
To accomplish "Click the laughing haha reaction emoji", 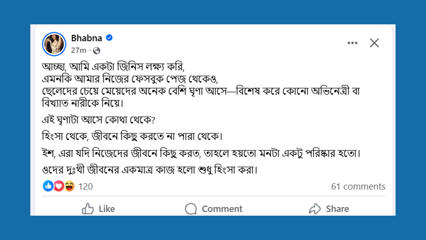I will click(69, 186).
